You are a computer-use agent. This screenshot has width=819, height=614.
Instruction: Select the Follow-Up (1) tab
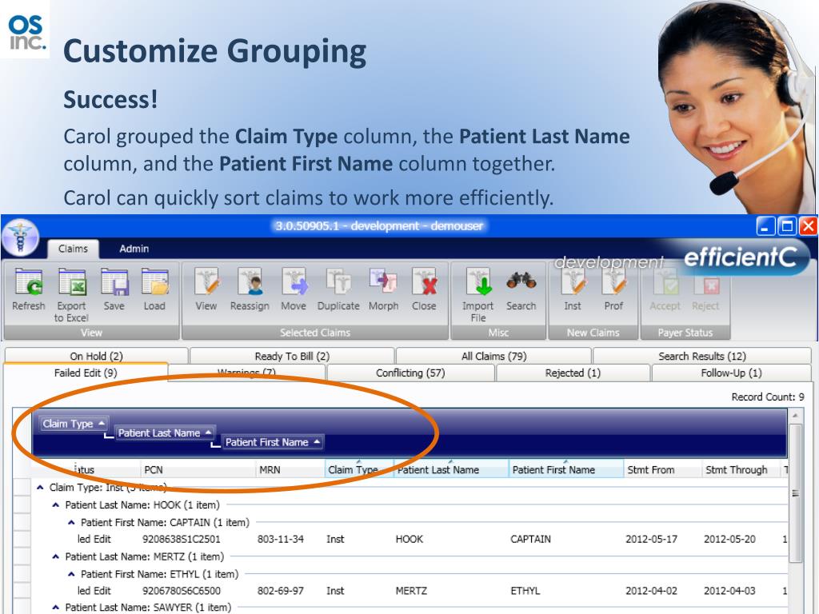731,373
